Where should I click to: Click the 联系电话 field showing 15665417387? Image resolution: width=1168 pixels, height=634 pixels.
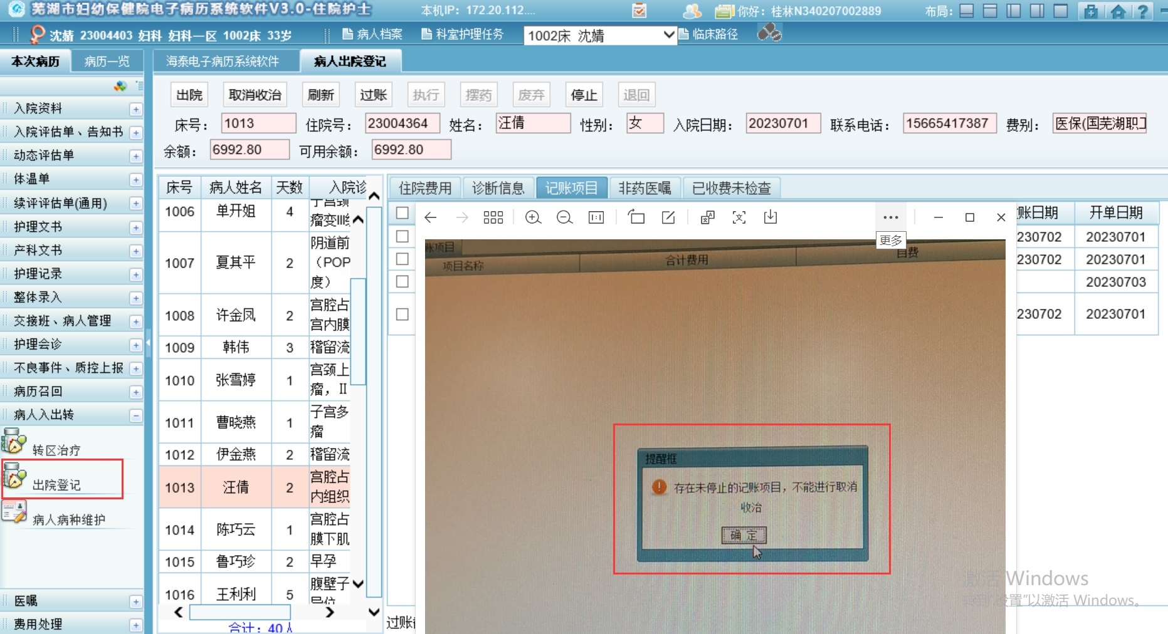pos(949,123)
